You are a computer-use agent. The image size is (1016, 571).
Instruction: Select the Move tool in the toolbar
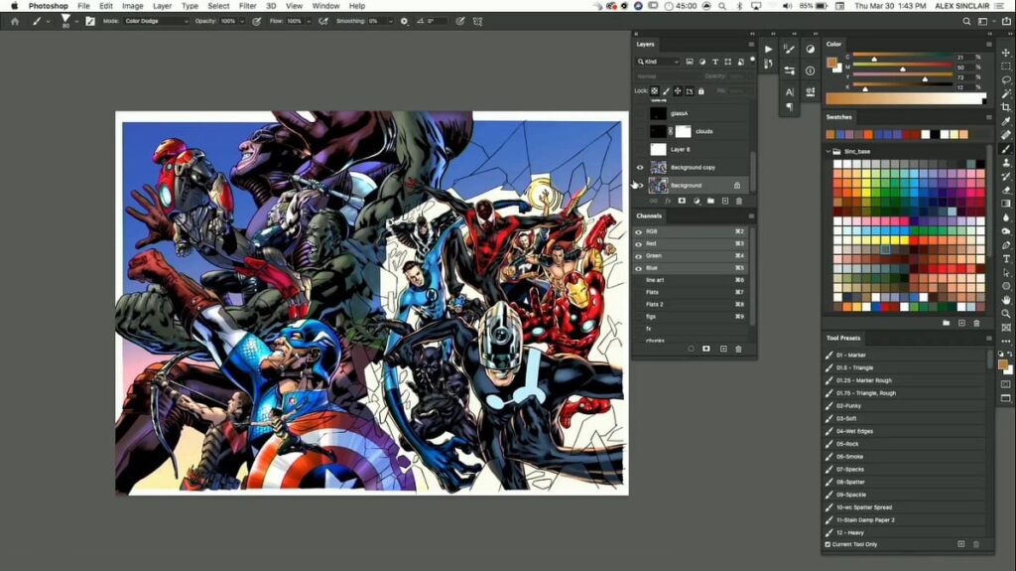click(1006, 53)
